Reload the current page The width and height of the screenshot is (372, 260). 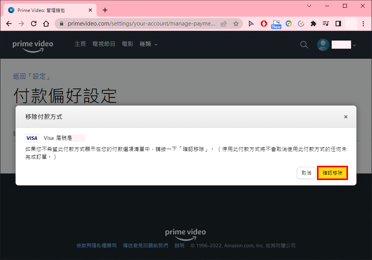34,24
